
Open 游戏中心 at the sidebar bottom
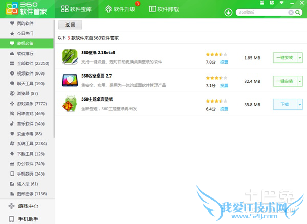[x=28, y=206]
